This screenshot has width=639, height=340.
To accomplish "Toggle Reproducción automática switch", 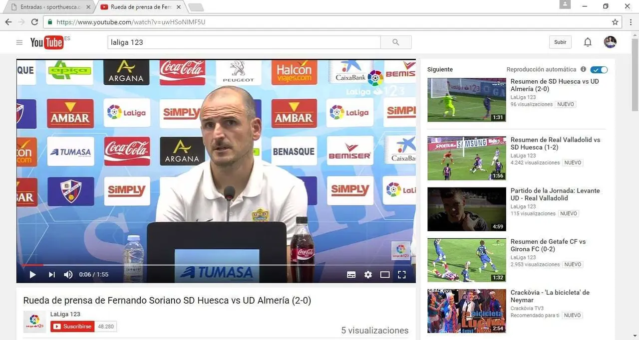I will 599,70.
